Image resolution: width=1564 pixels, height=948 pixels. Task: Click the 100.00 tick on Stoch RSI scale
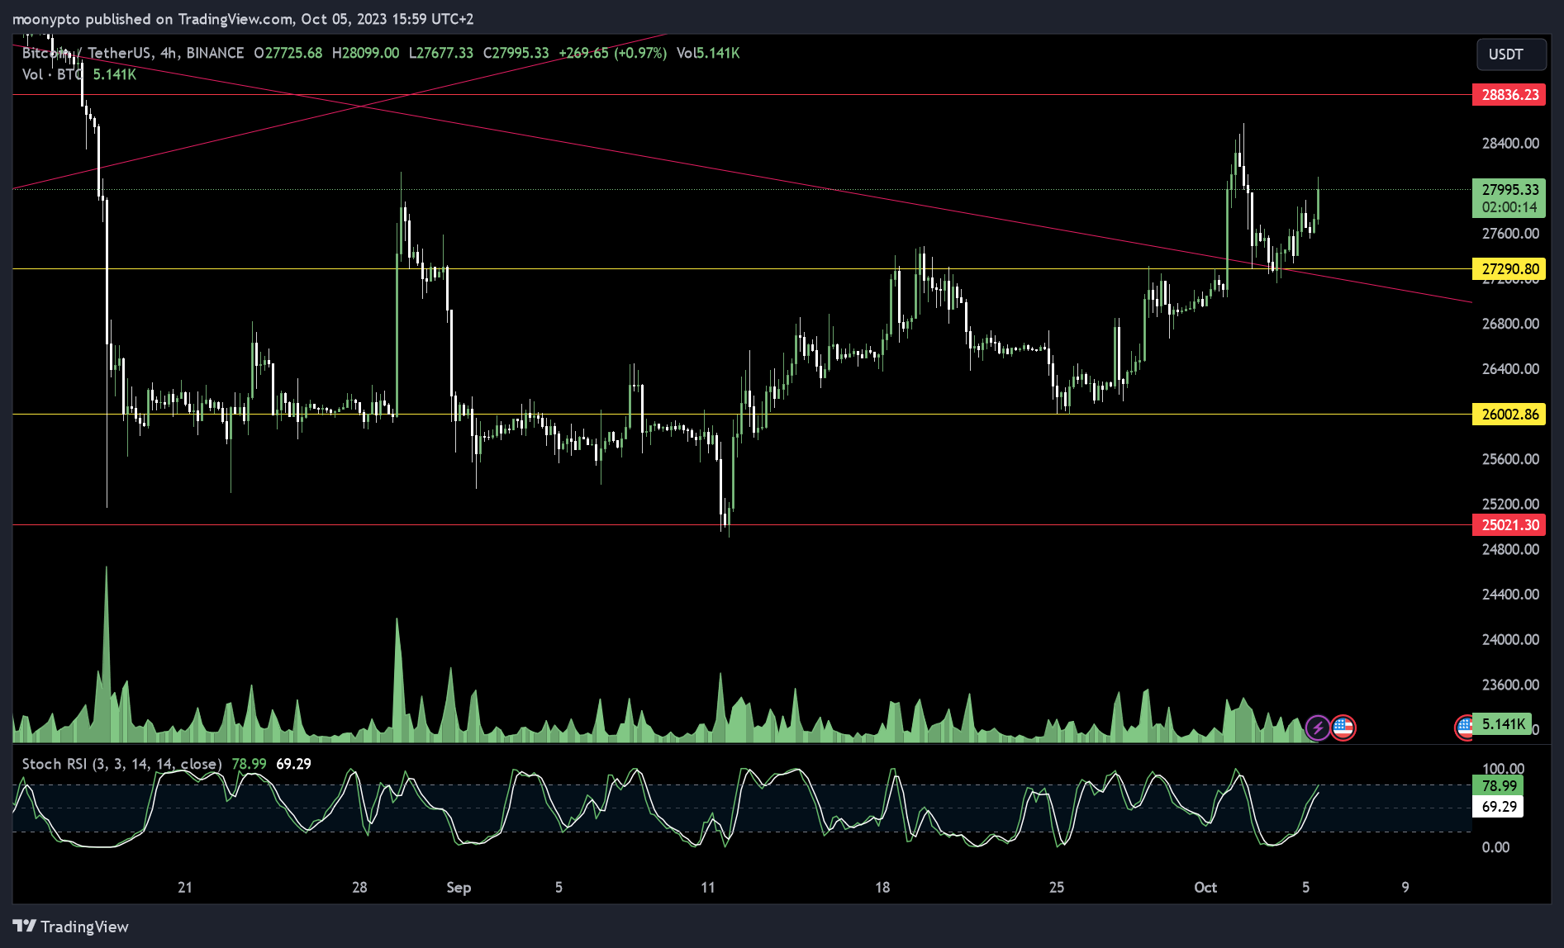[x=1503, y=769]
